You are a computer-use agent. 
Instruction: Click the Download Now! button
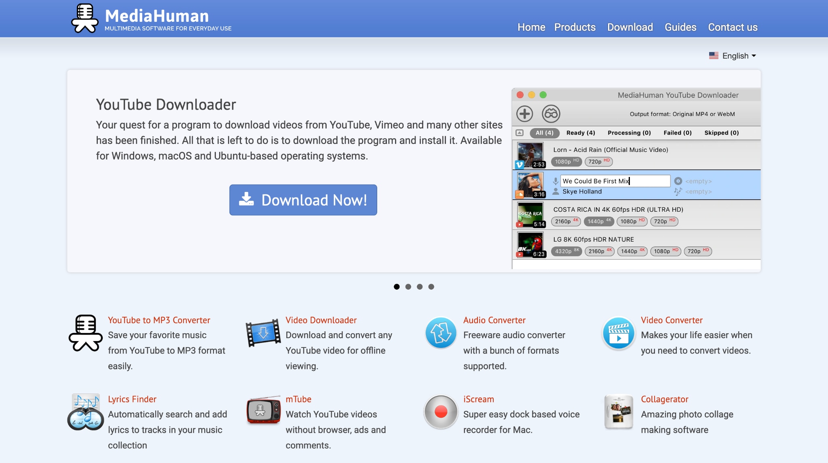pos(303,200)
